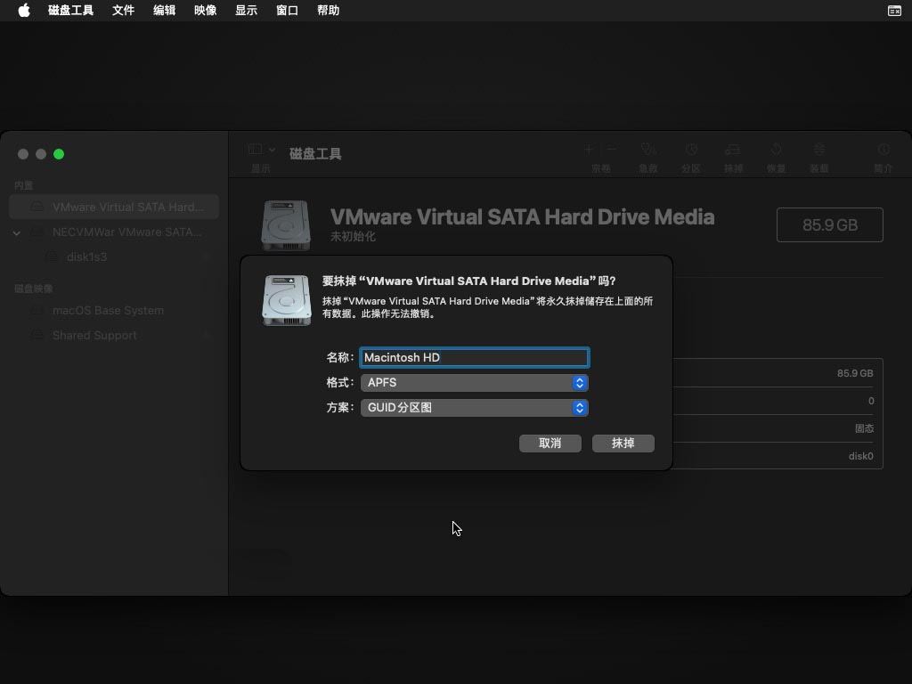Open the 格式 APFS format dropdown
Image resolution: width=912 pixels, height=684 pixels.
(474, 382)
